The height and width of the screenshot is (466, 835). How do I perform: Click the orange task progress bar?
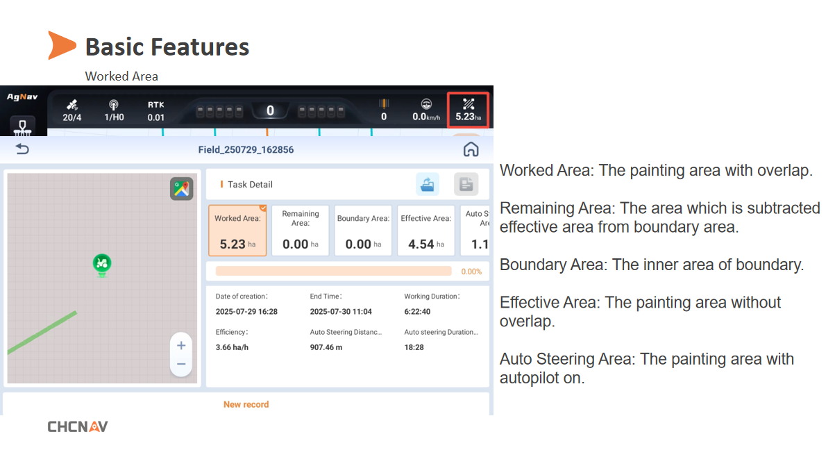(333, 271)
